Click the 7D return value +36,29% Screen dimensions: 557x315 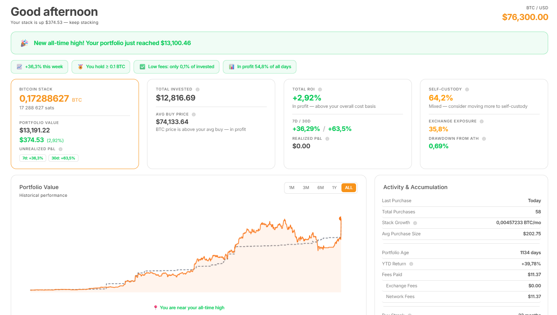click(x=306, y=129)
